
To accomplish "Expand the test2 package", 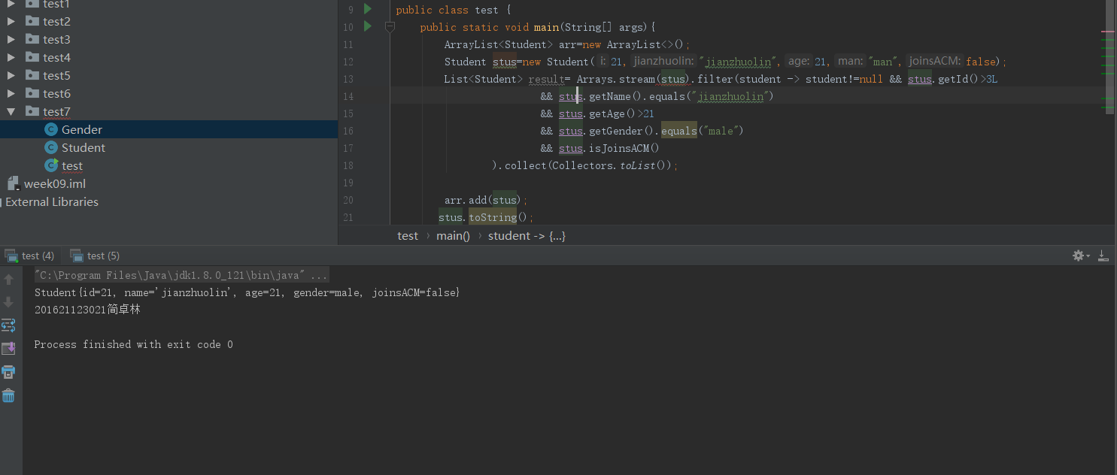I will [11, 21].
